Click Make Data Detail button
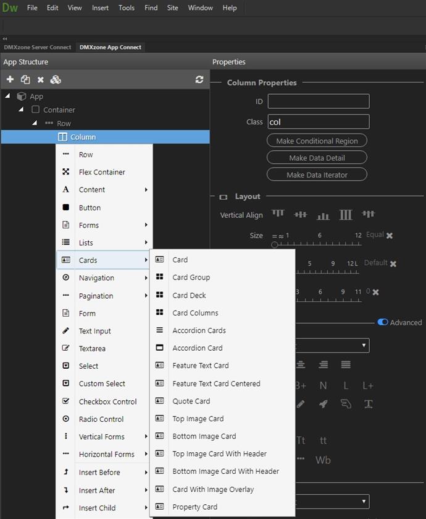 point(317,158)
